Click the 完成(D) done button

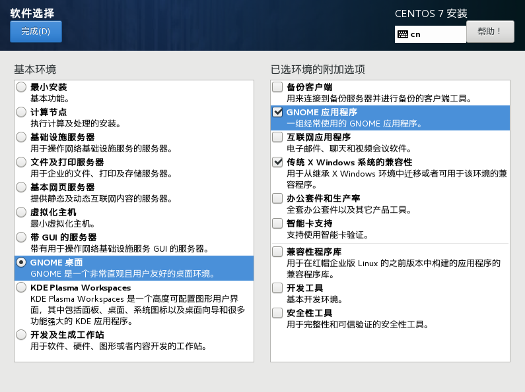coord(36,32)
